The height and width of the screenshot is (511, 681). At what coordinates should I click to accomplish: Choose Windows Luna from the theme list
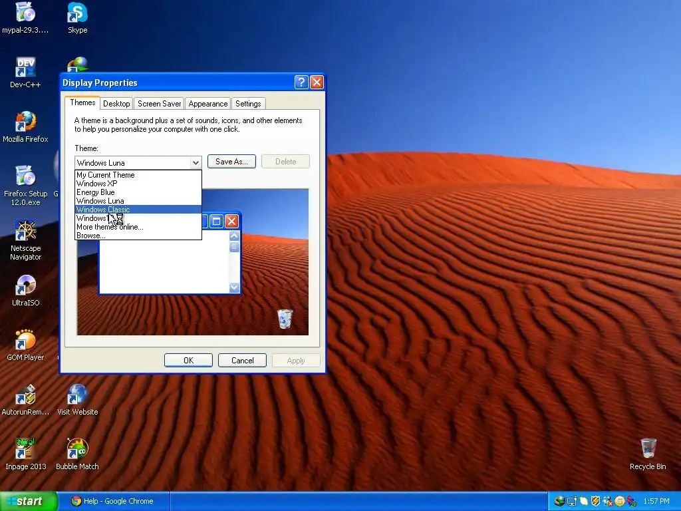tap(138, 201)
